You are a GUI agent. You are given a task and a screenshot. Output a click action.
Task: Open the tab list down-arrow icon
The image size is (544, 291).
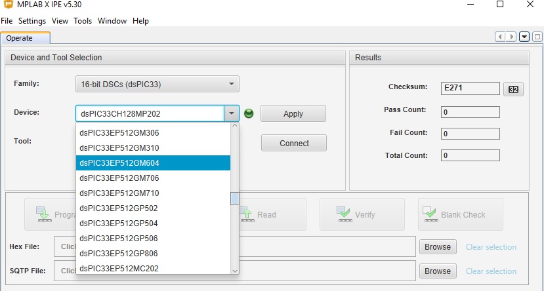point(524,37)
